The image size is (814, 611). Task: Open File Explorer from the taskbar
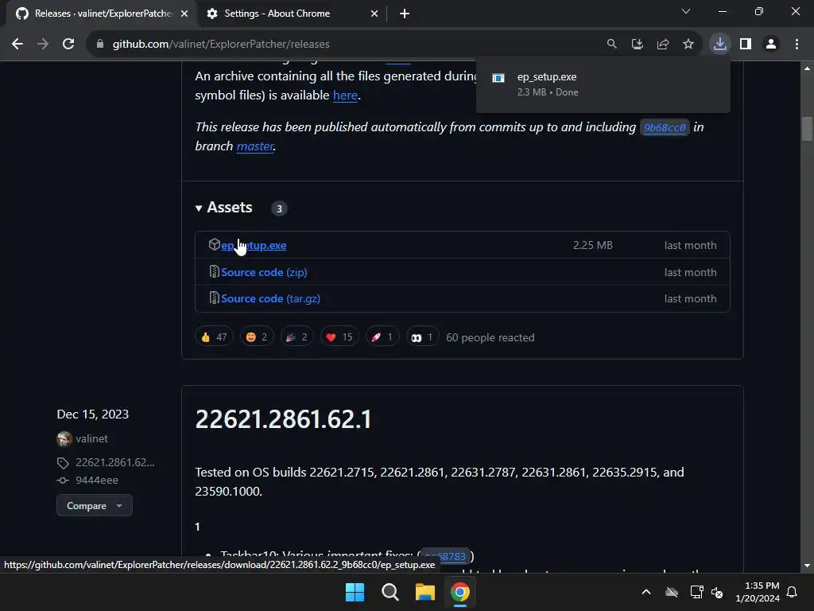424,592
